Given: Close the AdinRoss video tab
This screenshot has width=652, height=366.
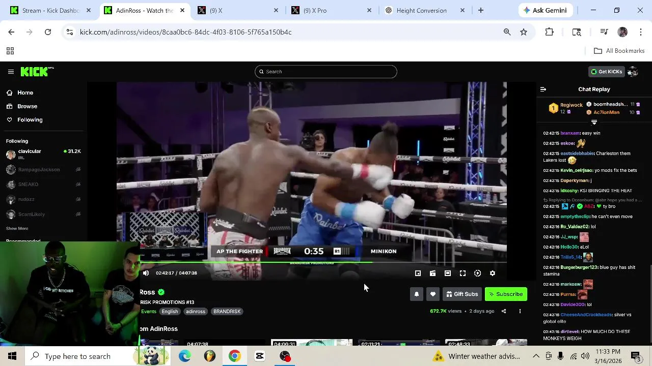Looking at the screenshot, I should pyautogui.click(x=182, y=10).
